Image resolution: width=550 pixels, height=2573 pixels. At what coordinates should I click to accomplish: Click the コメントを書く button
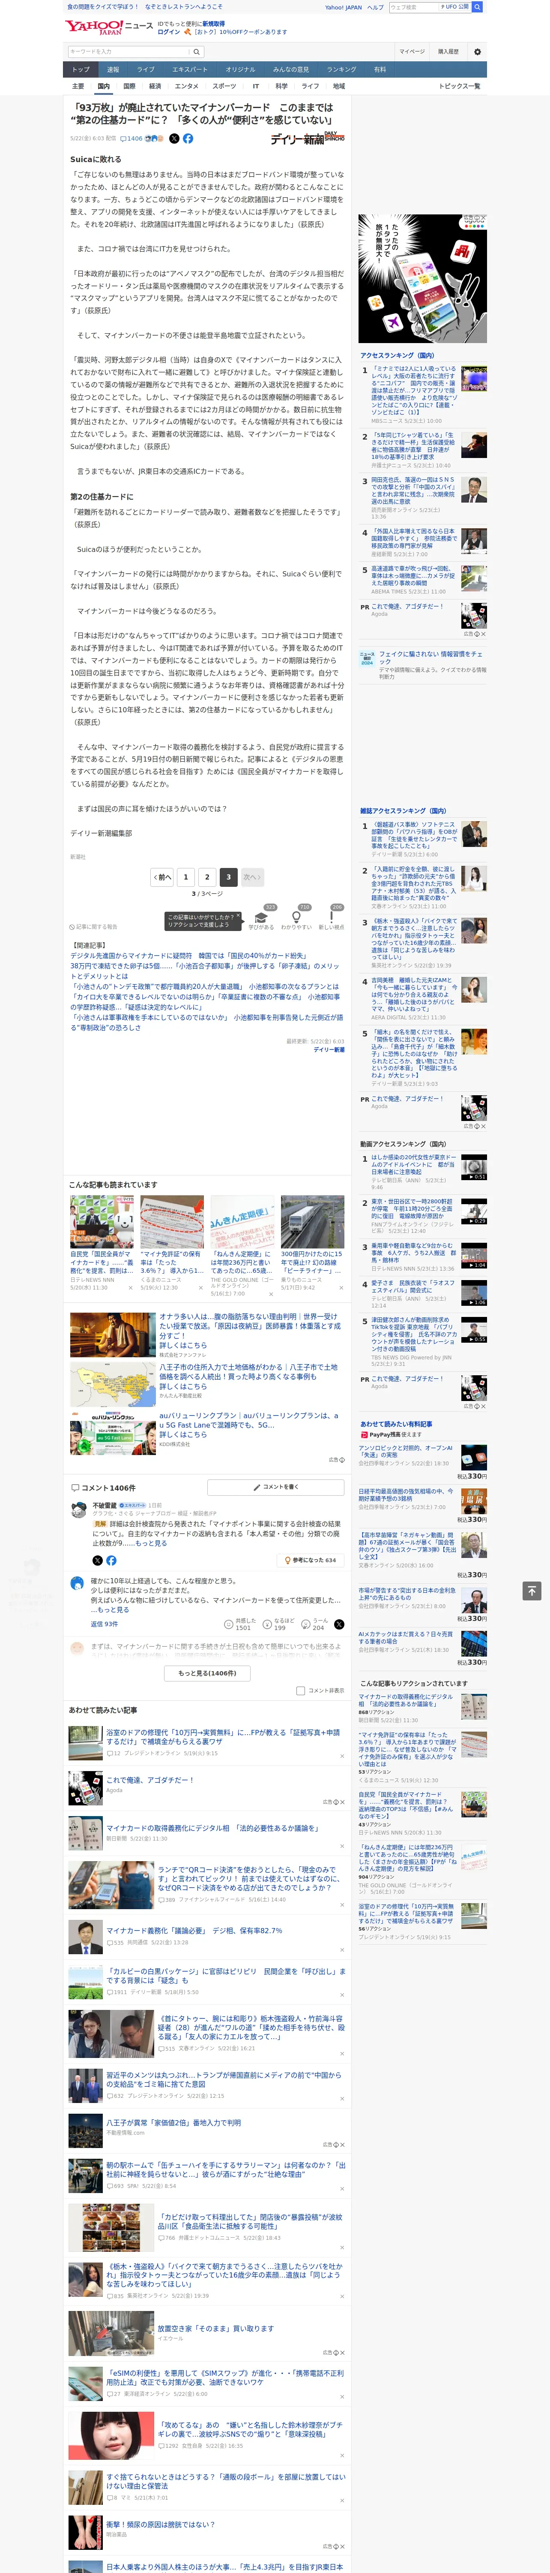pyautogui.click(x=275, y=1486)
